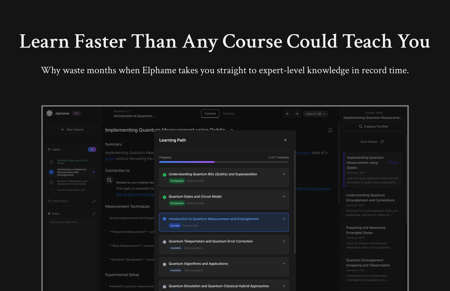Click arrow on Quantum Simulation module row
The image size is (450, 291).
[x=284, y=286]
